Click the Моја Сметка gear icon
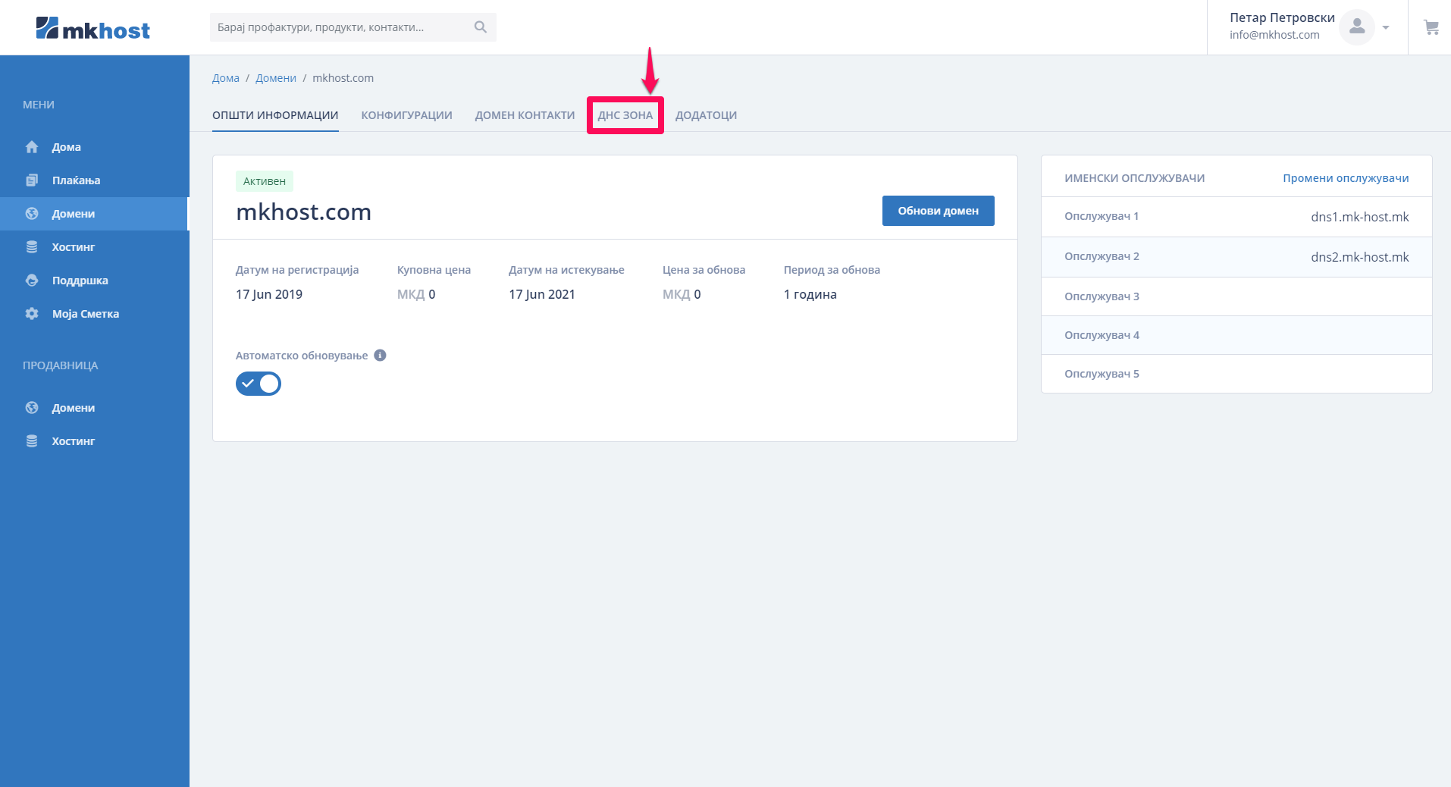 (x=32, y=314)
